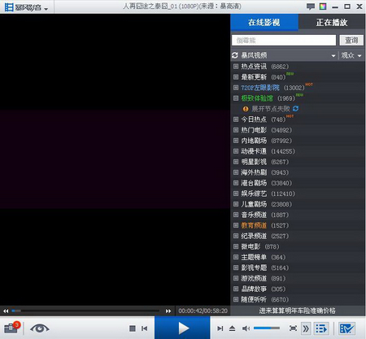Expand extra controls with the double-arrow button
The height and width of the screenshot is (339, 366).
306,328
